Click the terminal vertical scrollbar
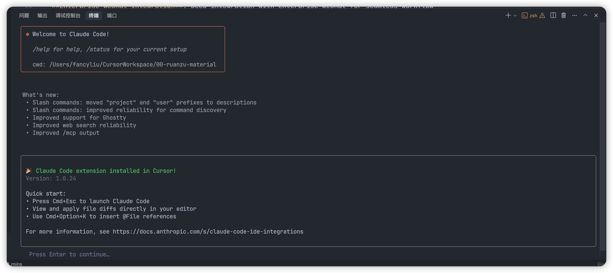 pos(602,136)
